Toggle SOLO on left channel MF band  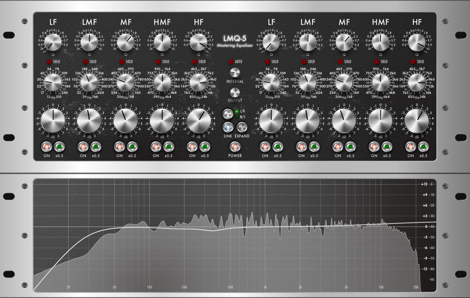point(122,62)
